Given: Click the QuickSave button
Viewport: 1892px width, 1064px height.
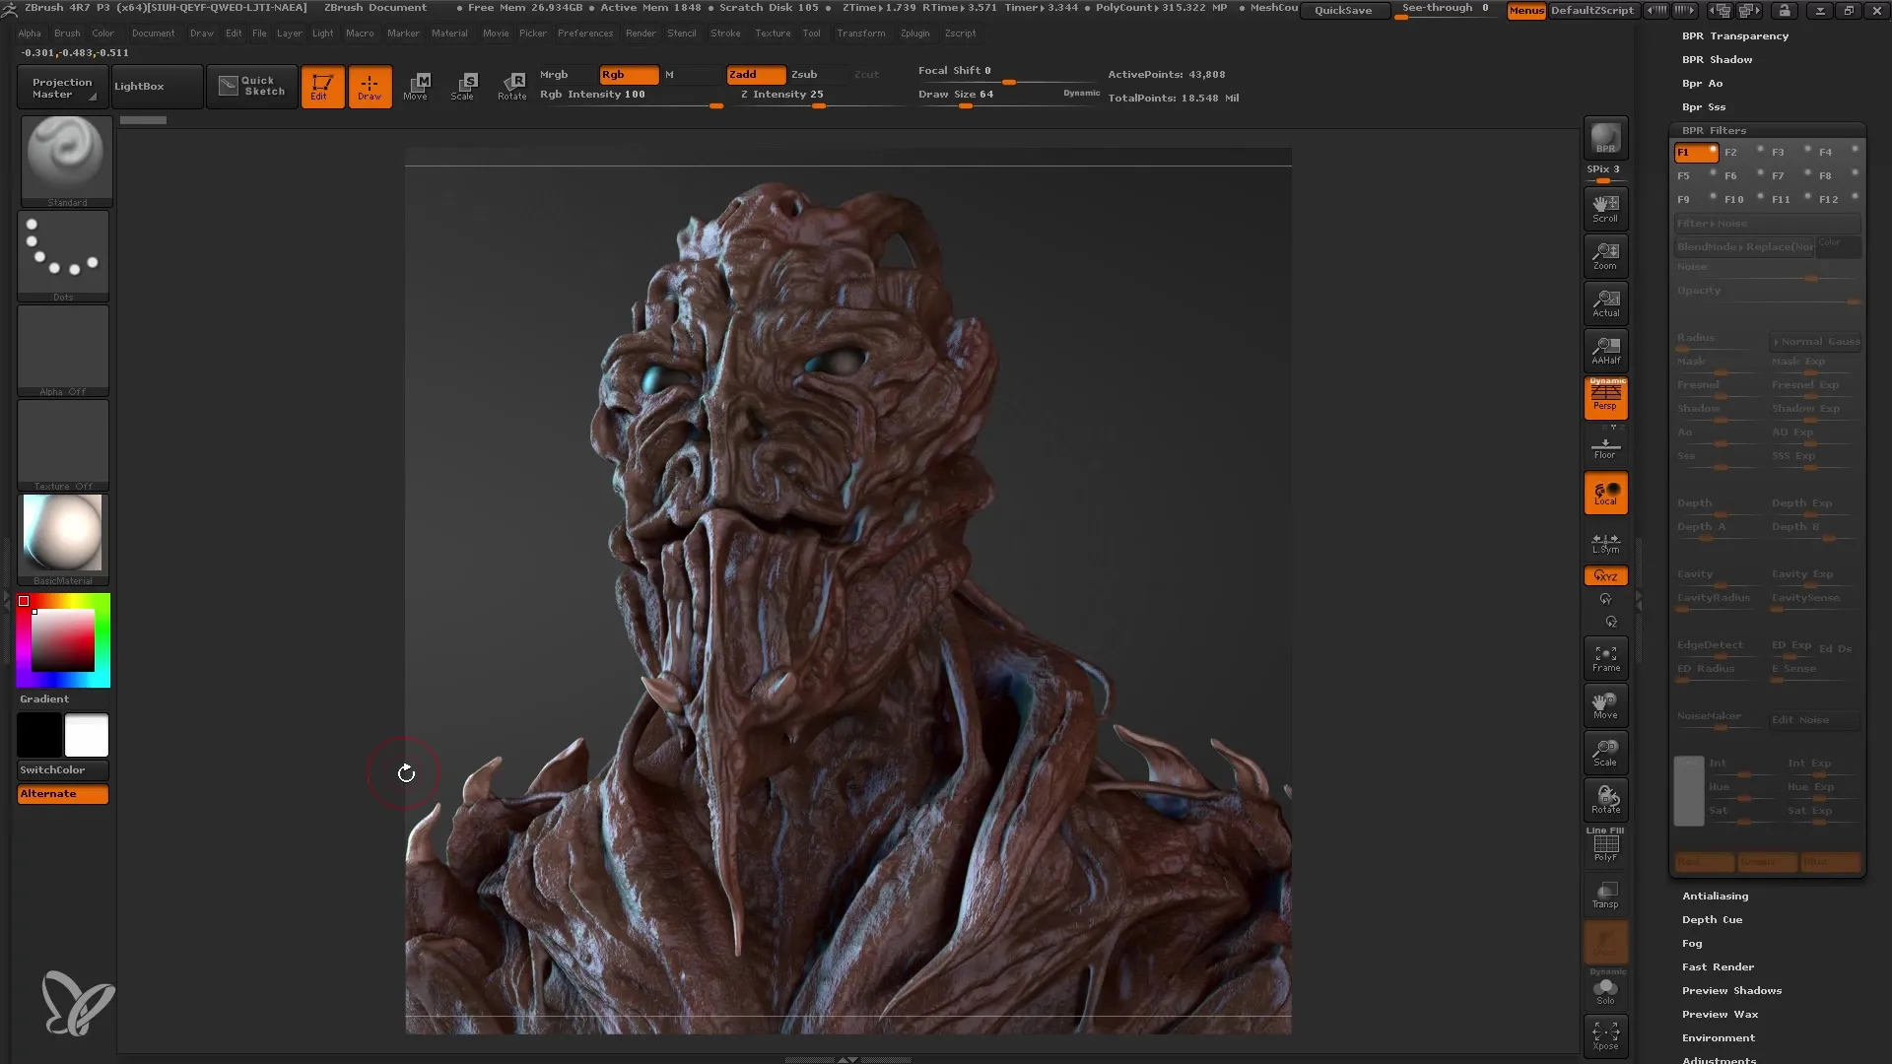Looking at the screenshot, I should 1342,9.
